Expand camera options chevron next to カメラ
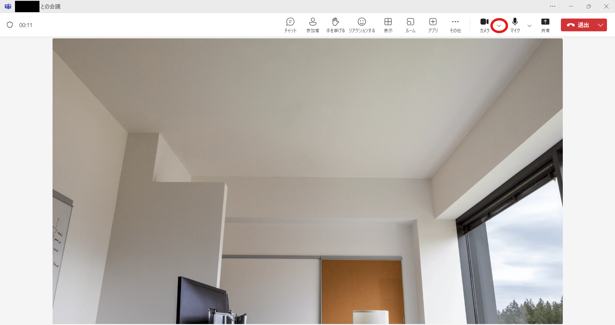Viewport: 615px width, 325px height. pyautogui.click(x=499, y=26)
